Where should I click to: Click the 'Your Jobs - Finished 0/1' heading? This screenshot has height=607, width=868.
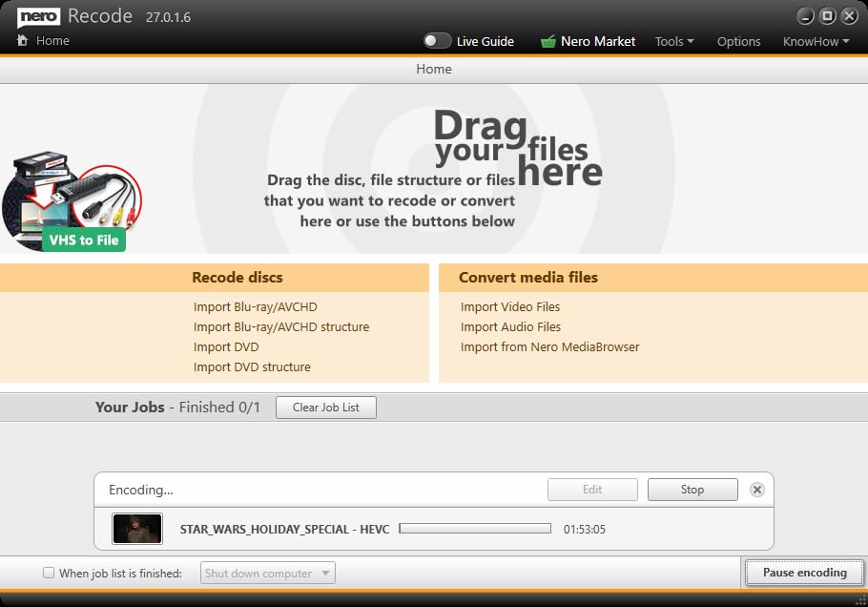[177, 408]
